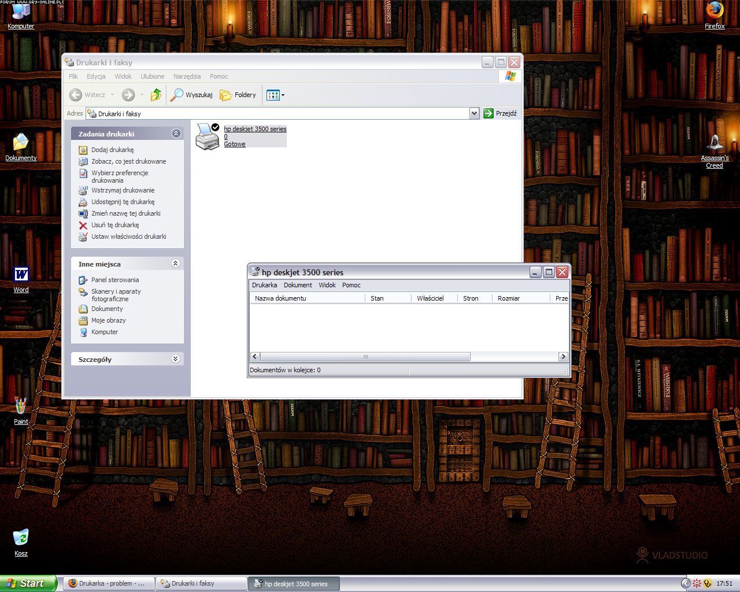This screenshot has height=592, width=740.
Task: Collapse the Inne miejsca panel
Action: [x=176, y=264]
